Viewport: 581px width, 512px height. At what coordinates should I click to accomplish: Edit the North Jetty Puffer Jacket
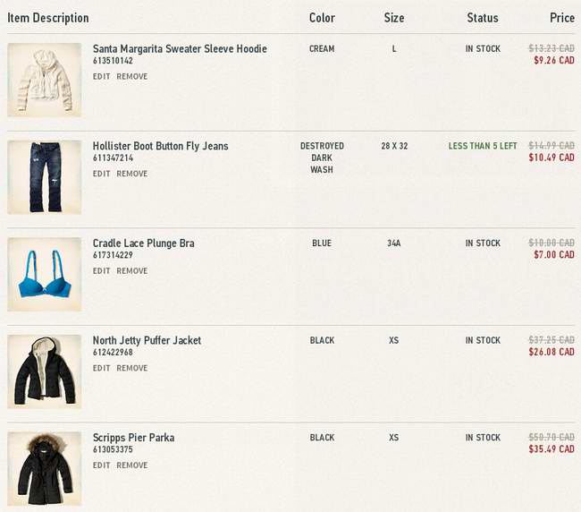point(102,368)
